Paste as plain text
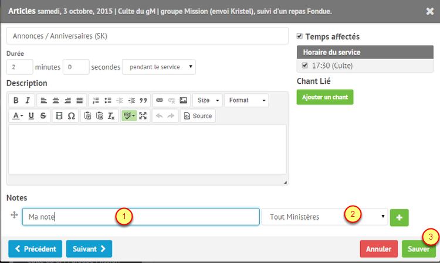Viewport: 440px width, 263px height. point(87,115)
